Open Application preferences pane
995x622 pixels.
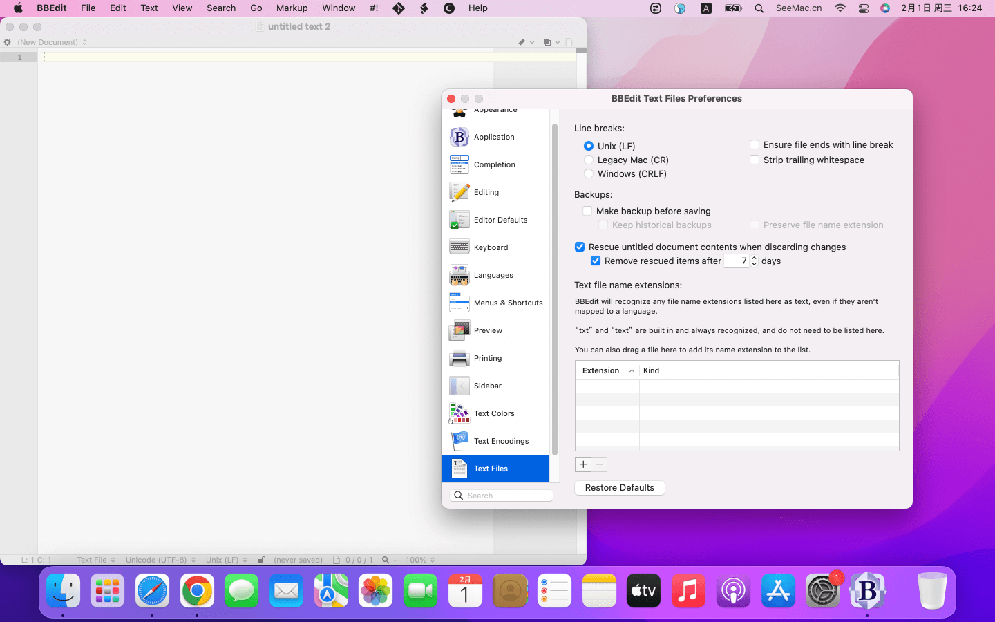click(x=495, y=137)
